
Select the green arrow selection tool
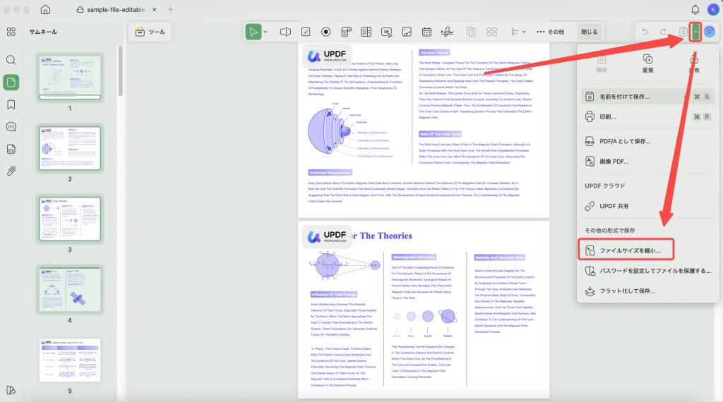253,32
